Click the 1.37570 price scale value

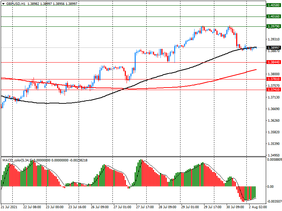click(x=274, y=86)
